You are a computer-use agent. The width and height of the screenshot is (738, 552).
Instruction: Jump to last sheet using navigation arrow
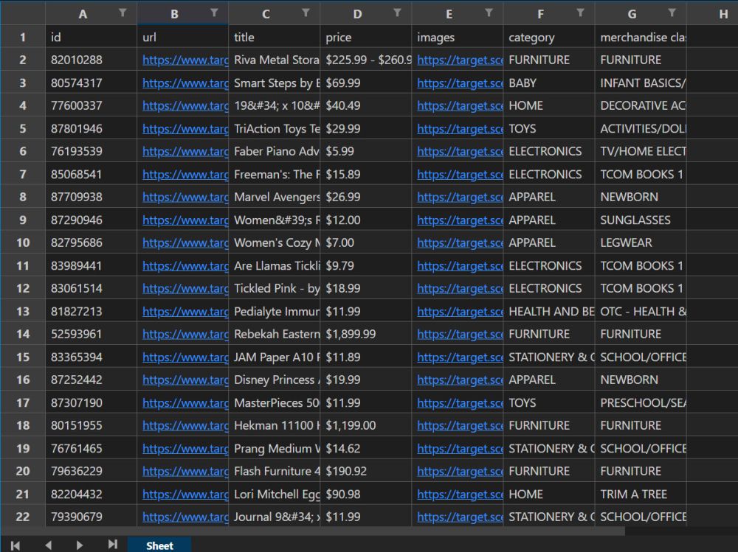click(x=112, y=545)
